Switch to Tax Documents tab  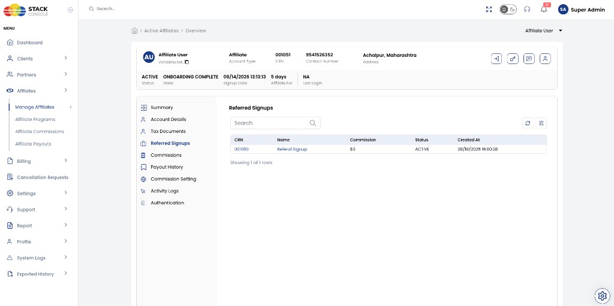click(168, 131)
